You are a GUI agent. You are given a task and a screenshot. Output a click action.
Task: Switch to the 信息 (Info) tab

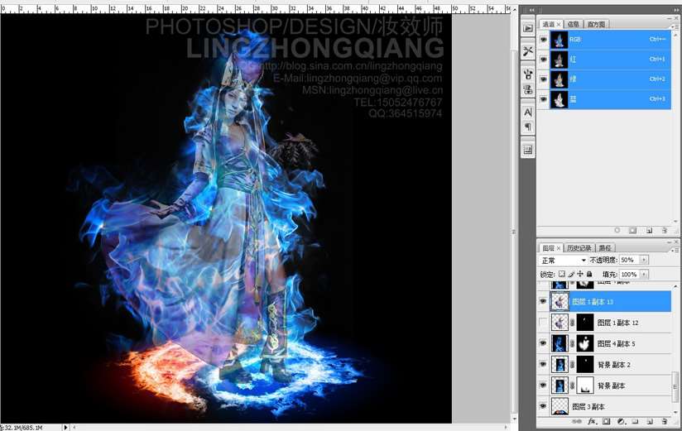coord(574,24)
